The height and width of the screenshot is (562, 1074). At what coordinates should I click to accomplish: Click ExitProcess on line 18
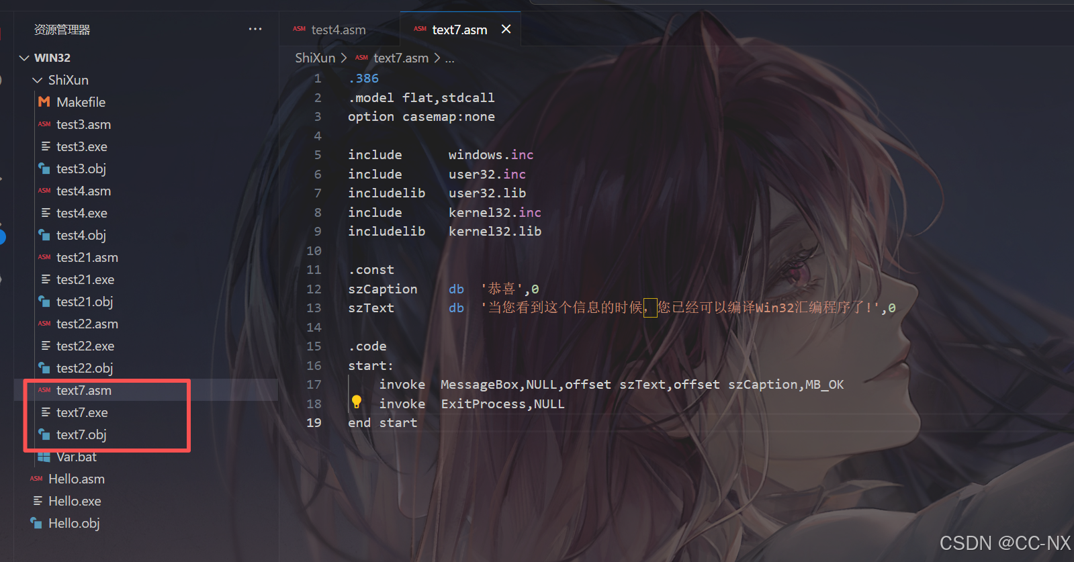click(x=483, y=404)
